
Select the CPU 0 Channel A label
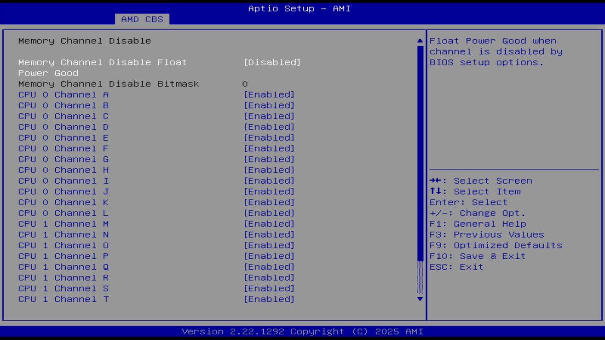click(63, 94)
